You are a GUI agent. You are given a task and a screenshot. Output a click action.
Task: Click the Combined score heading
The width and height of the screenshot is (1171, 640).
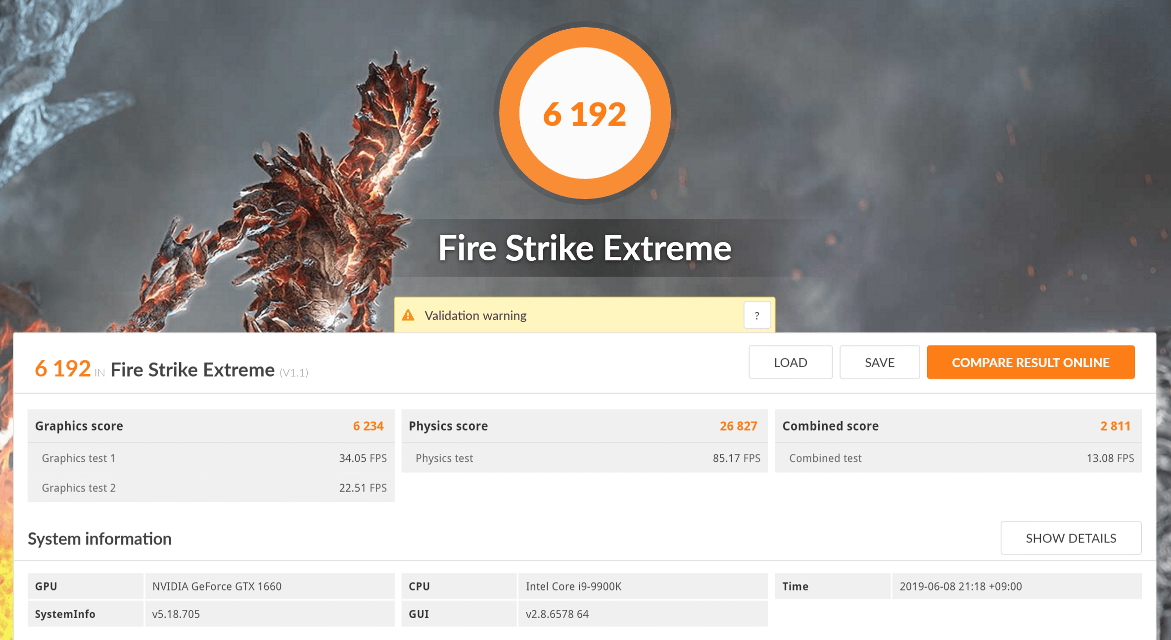click(831, 426)
